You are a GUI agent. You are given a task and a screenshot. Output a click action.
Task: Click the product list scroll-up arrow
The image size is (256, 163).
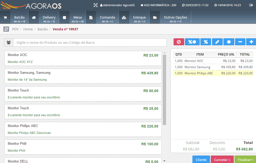point(164,53)
